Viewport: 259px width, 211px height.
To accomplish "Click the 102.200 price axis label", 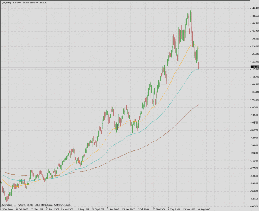I will tap(255, 99).
